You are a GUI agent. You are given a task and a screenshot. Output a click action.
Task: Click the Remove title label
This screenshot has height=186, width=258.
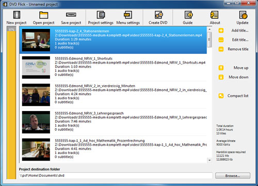coord(238,49)
